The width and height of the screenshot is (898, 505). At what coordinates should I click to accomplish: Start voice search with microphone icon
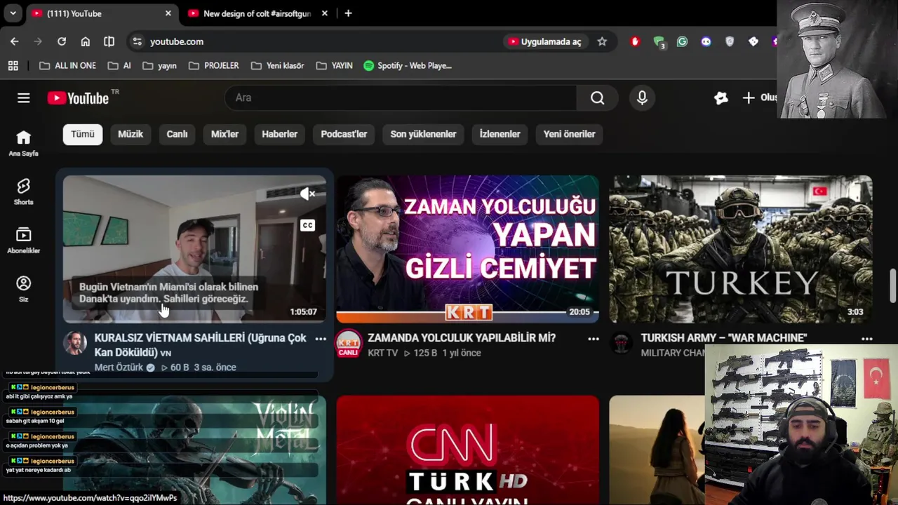click(x=642, y=98)
